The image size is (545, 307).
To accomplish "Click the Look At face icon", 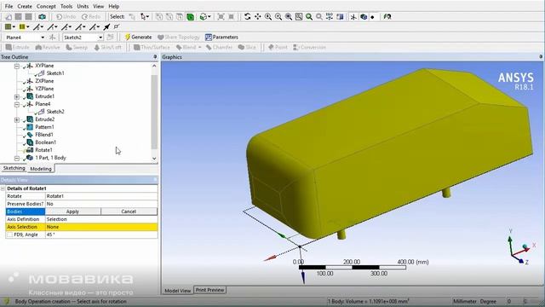I will coord(340,17).
